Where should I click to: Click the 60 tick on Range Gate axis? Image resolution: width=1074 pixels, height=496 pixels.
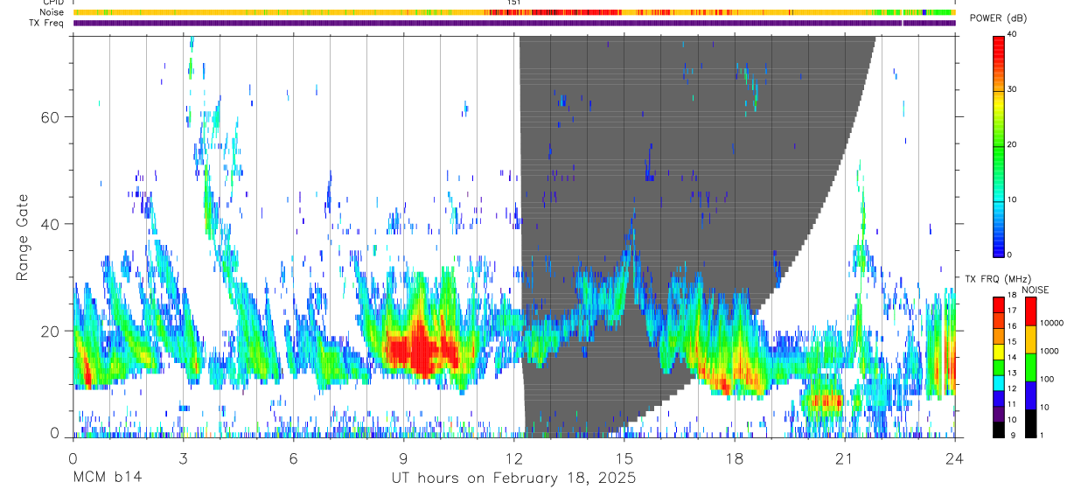click(51, 116)
